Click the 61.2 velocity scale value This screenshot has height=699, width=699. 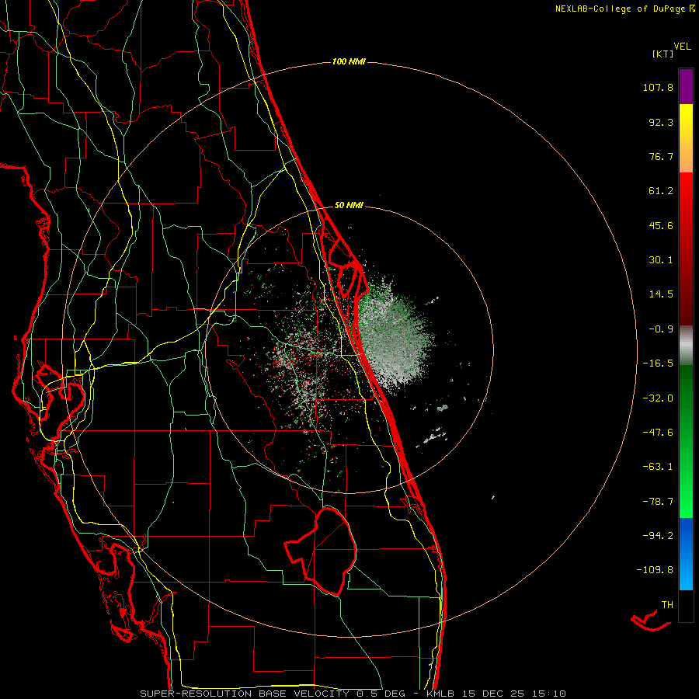click(661, 191)
